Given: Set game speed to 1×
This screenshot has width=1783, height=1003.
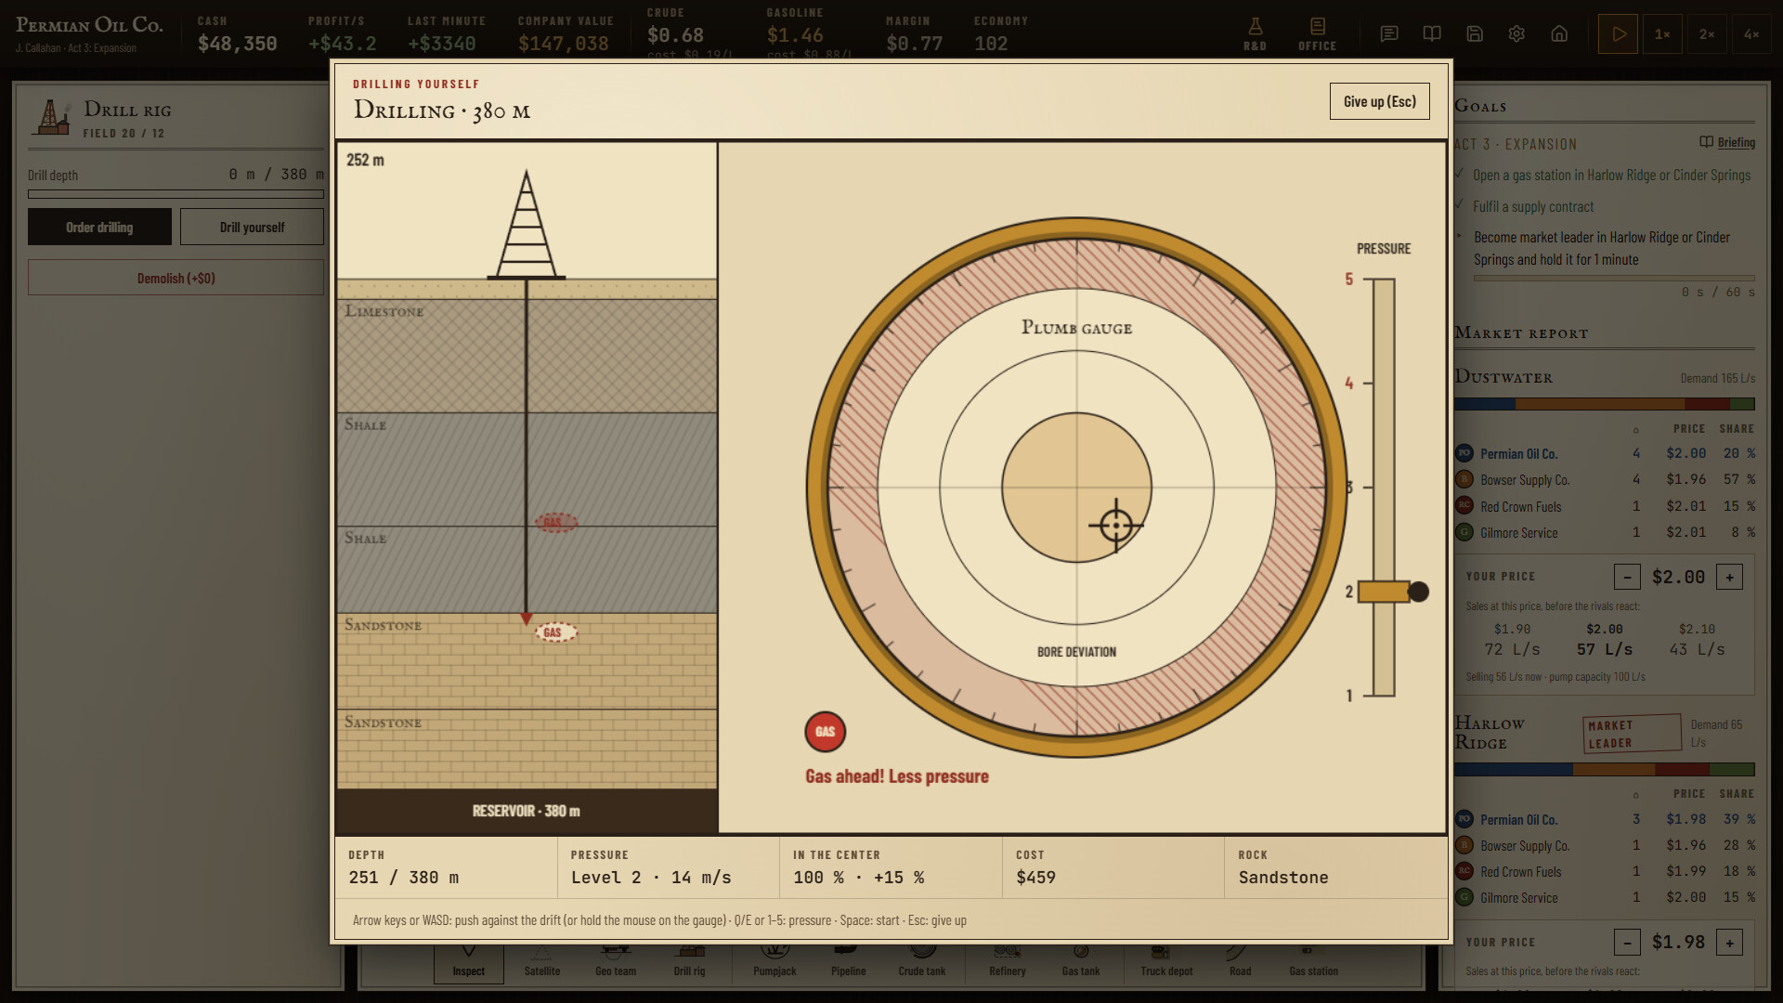Looking at the screenshot, I should [1662, 34].
